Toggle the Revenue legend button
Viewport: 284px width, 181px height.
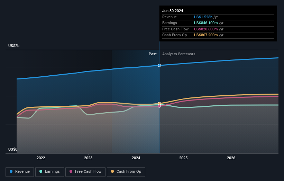pos(20,172)
